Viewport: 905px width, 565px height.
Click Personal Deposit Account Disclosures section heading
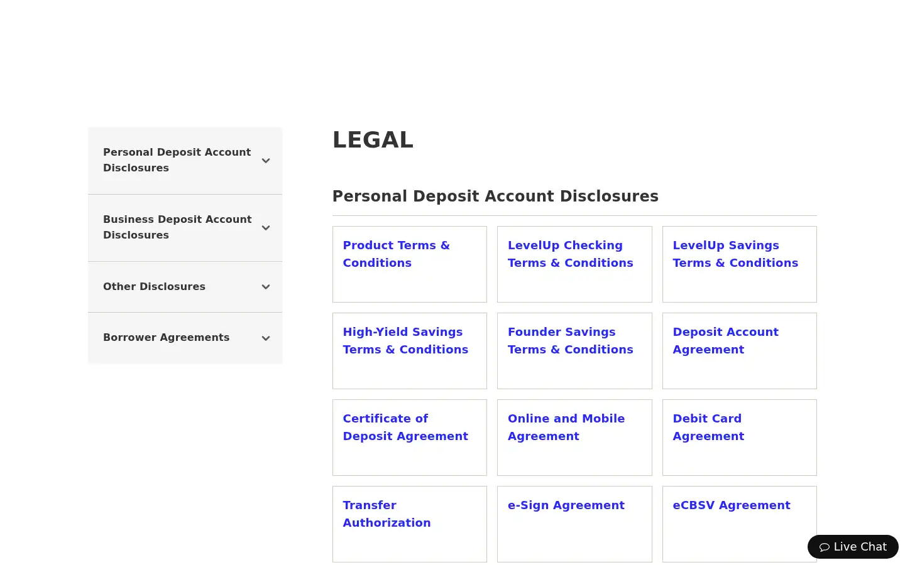495,196
